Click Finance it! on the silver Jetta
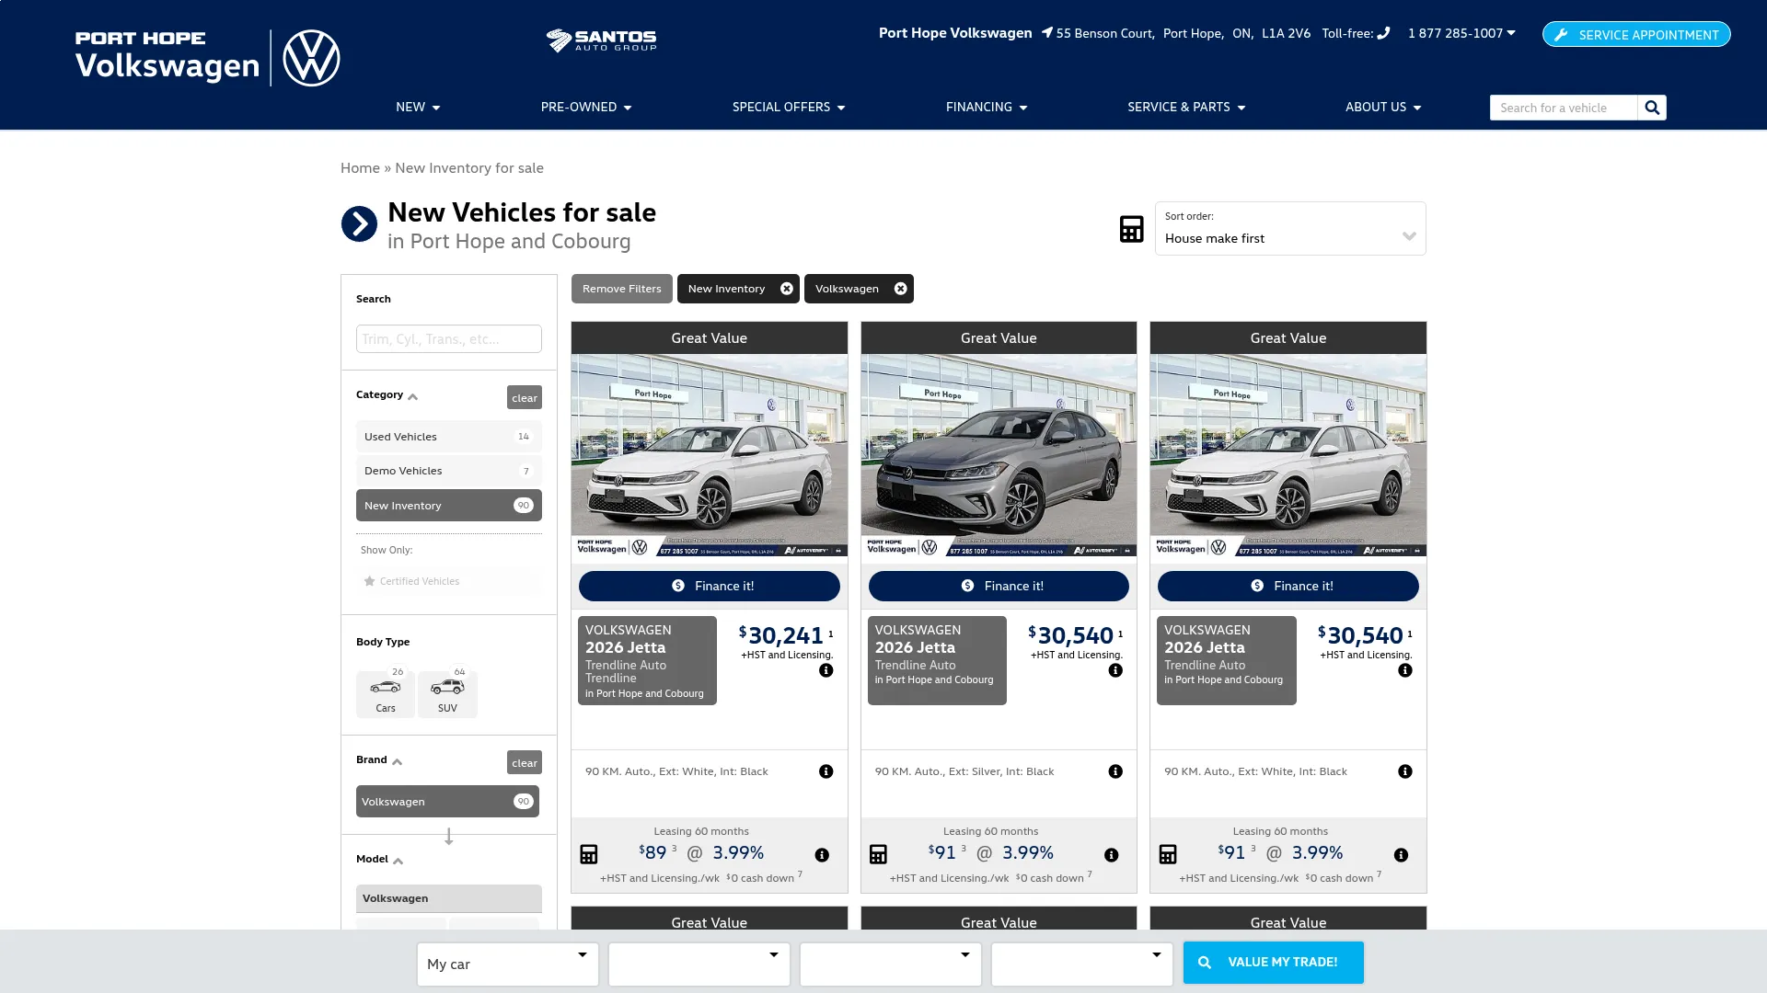The image size is (1767, 993). 999,586
